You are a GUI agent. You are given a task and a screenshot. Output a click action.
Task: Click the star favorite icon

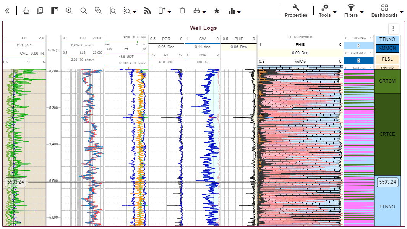coord(217,11)
